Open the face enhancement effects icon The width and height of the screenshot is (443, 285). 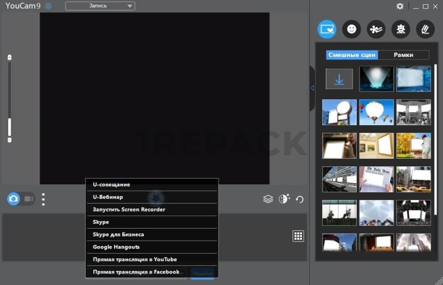[284, 199]
